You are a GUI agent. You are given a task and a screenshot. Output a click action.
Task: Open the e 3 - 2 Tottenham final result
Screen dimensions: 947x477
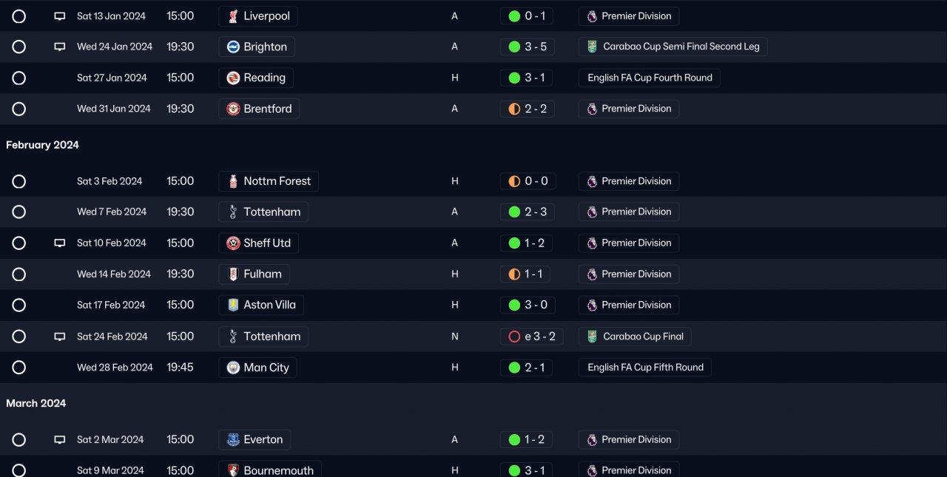[532, 336]
